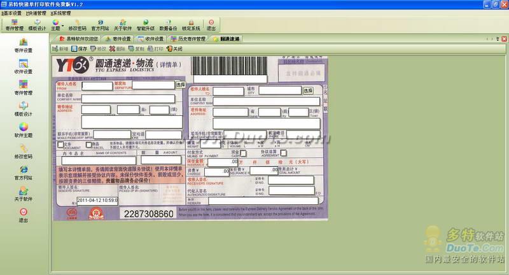509x275 pixels.
Task: Click 退出 in the left sidebar
Action: click(x=24, y=215)
